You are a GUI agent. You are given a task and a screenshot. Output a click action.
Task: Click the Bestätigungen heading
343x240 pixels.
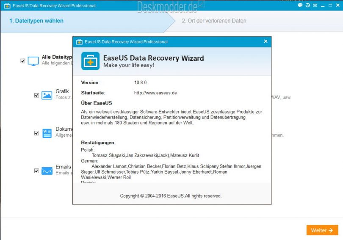point(98,143)
